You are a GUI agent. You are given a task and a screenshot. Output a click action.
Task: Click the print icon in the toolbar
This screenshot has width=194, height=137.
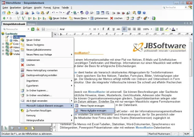tap(17, 13)
